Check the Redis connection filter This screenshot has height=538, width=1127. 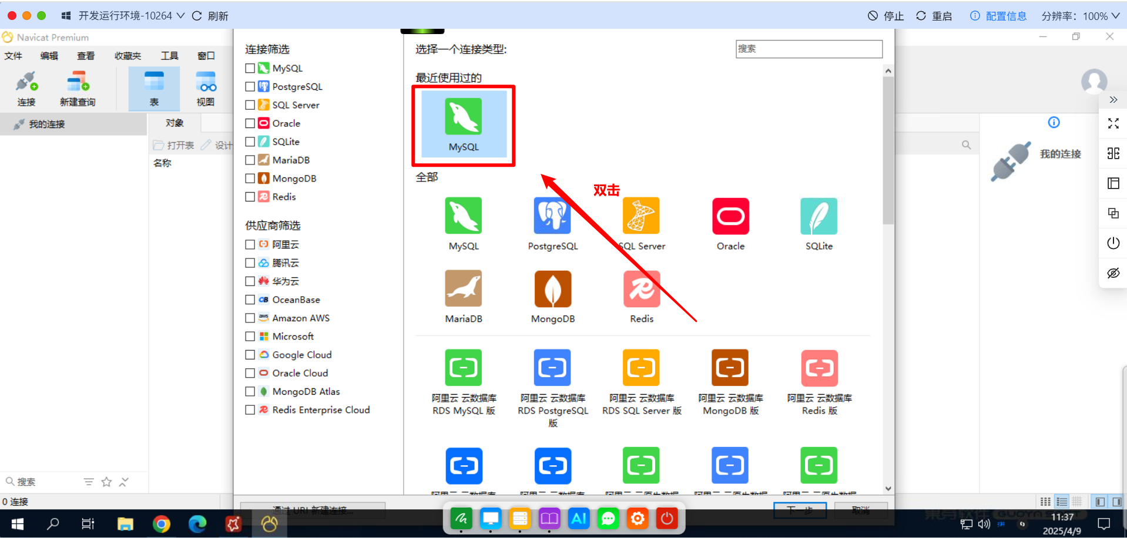click(x=250, y=197)
